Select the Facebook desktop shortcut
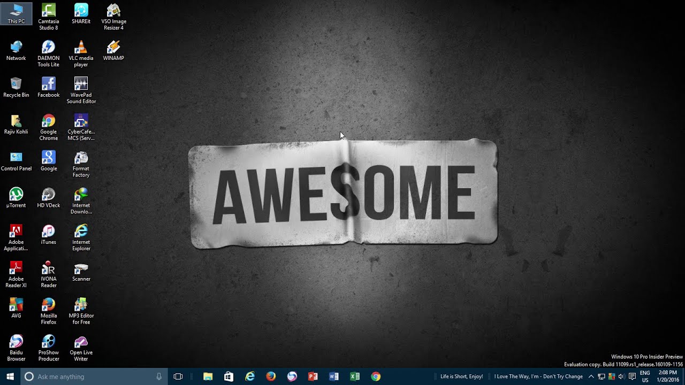The width and height of the screenshot is (685, 385). click(48, 87)
